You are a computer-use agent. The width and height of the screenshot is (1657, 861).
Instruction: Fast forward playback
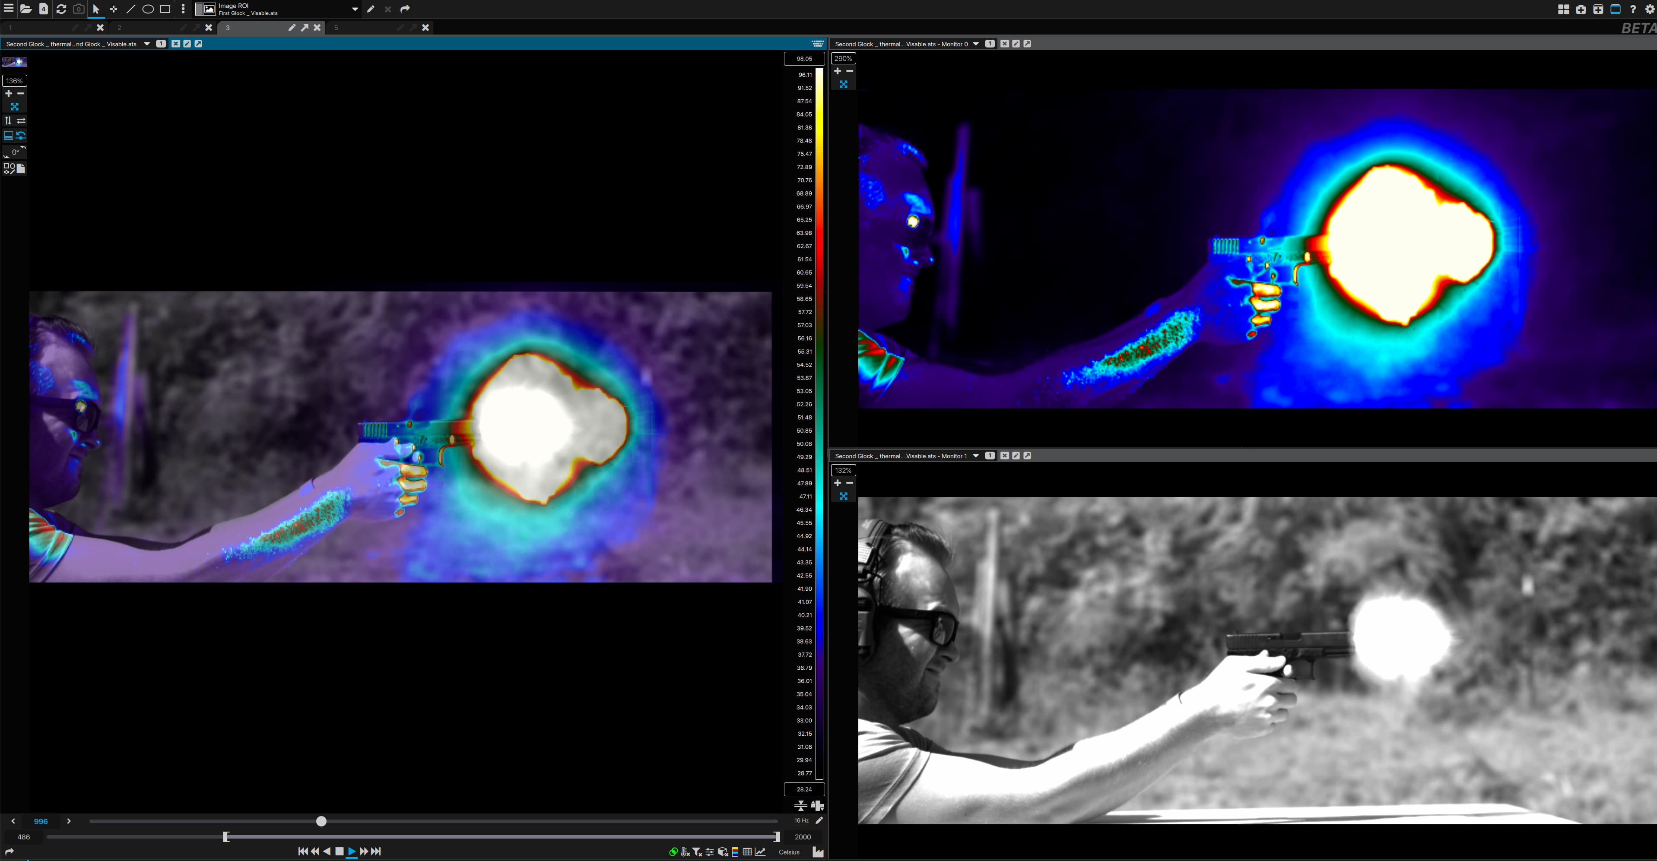coord(364,852)
